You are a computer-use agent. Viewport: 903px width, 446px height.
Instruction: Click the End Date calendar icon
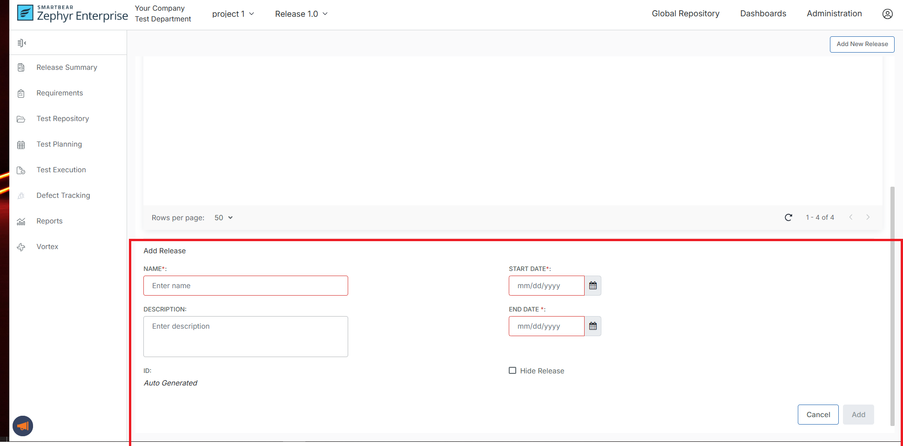593,326
